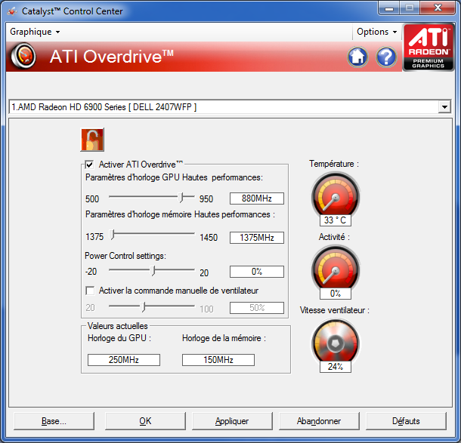Click the Température gauge dial
This screenshot has height=443, width=461.
point(334,194)
